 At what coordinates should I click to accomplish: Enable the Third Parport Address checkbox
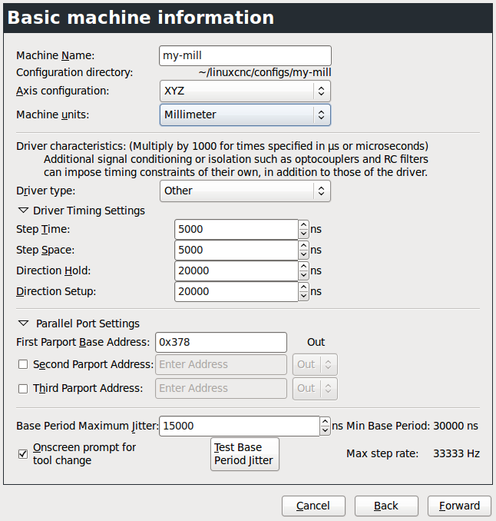point(23,388)
